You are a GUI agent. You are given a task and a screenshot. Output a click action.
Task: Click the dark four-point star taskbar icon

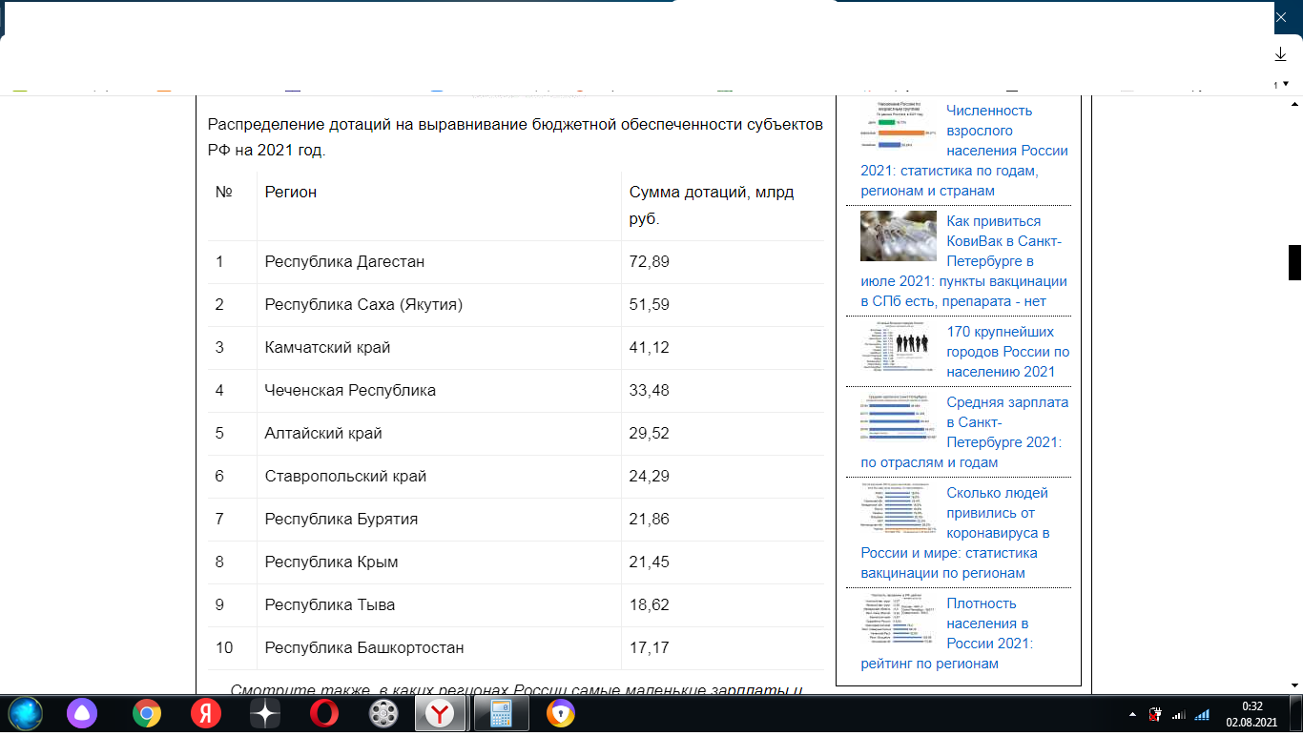(265, 713)
